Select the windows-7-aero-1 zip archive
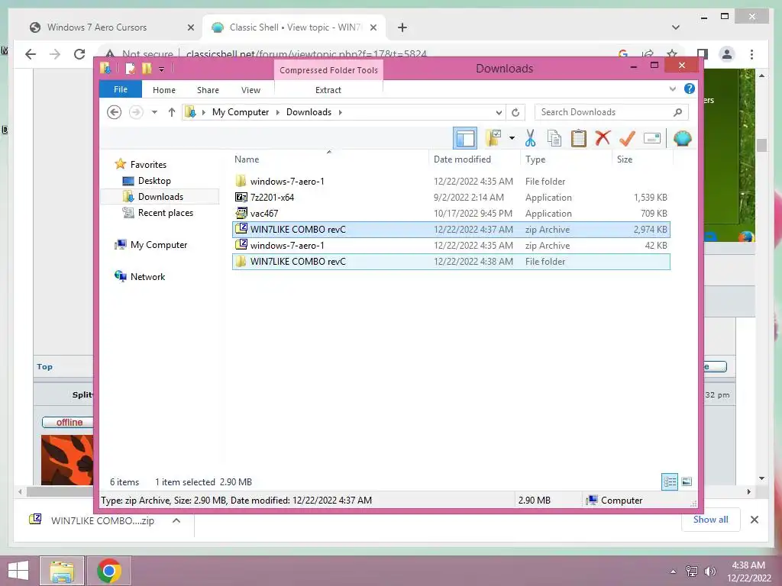This screenshot has width=782, height=586. point(451,245)
